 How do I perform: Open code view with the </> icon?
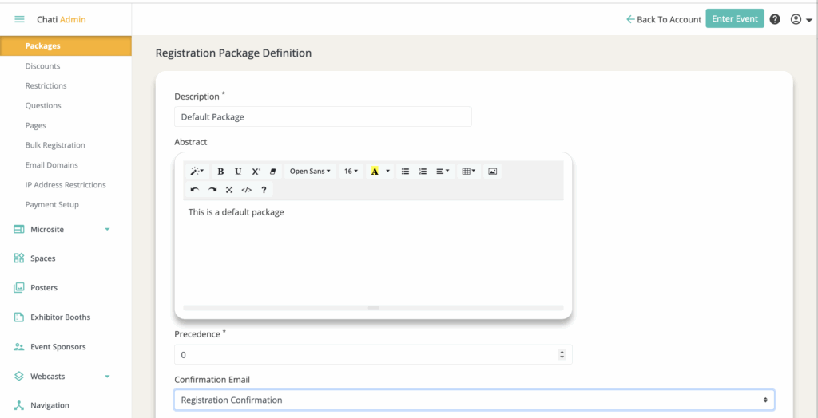click(247, 190)
